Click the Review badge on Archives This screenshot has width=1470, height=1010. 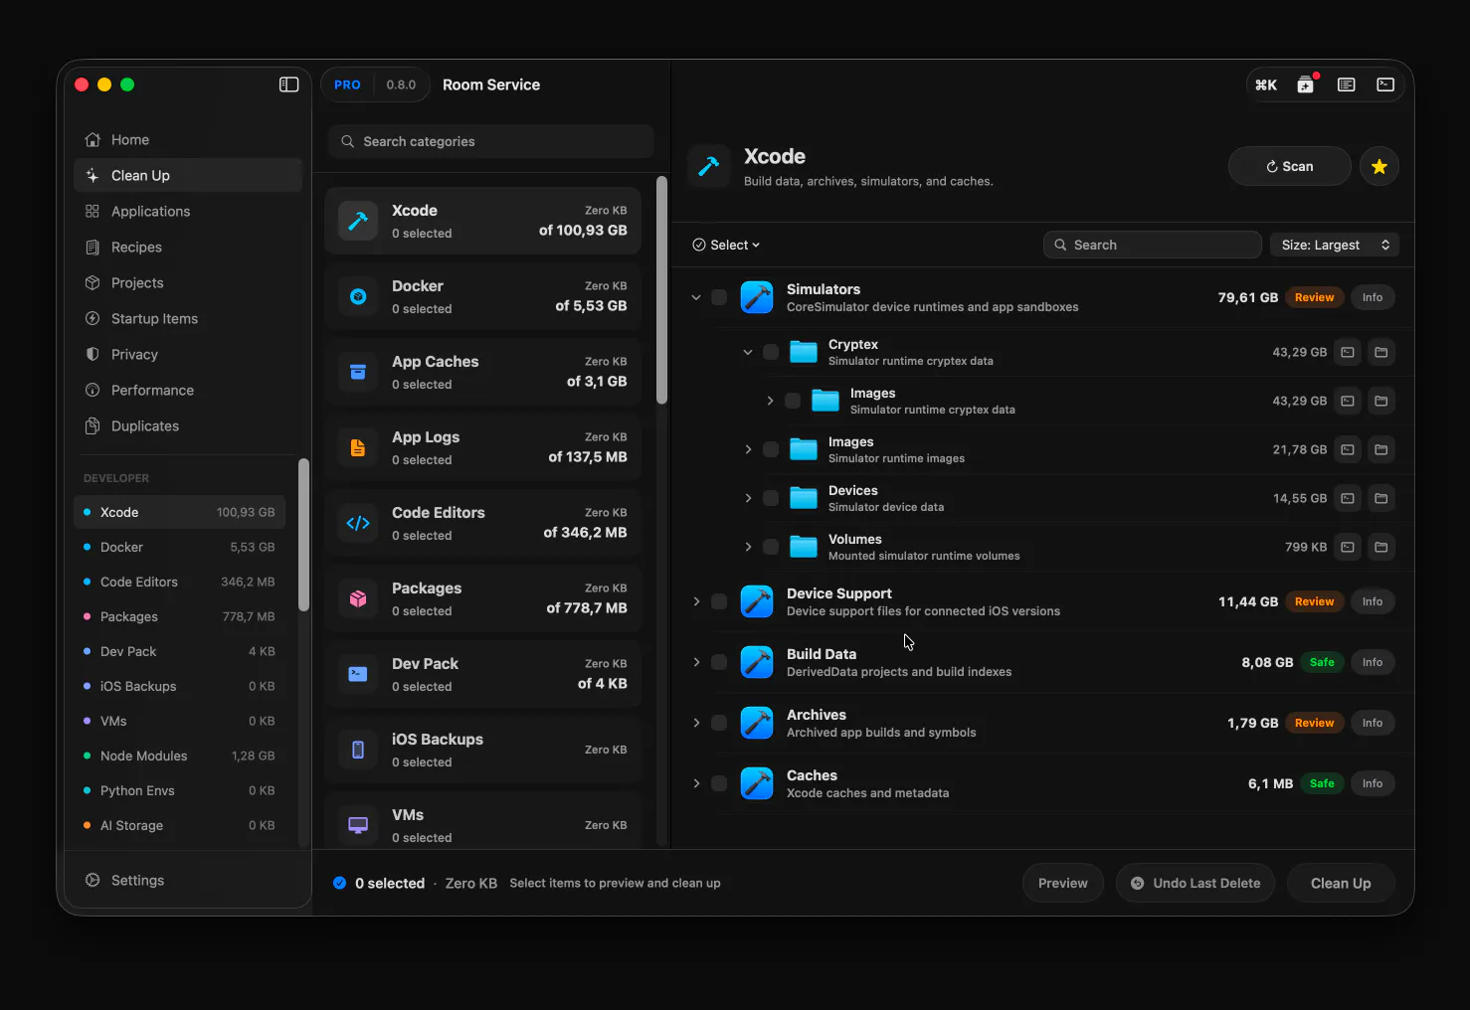[x=1314, y=723]
